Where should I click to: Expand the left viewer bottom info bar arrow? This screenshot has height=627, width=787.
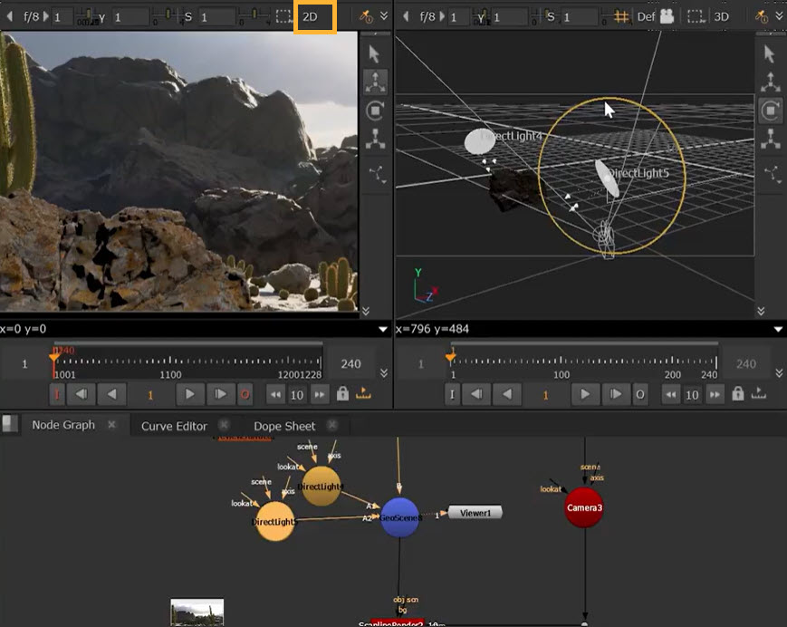[x=383, y=330]
